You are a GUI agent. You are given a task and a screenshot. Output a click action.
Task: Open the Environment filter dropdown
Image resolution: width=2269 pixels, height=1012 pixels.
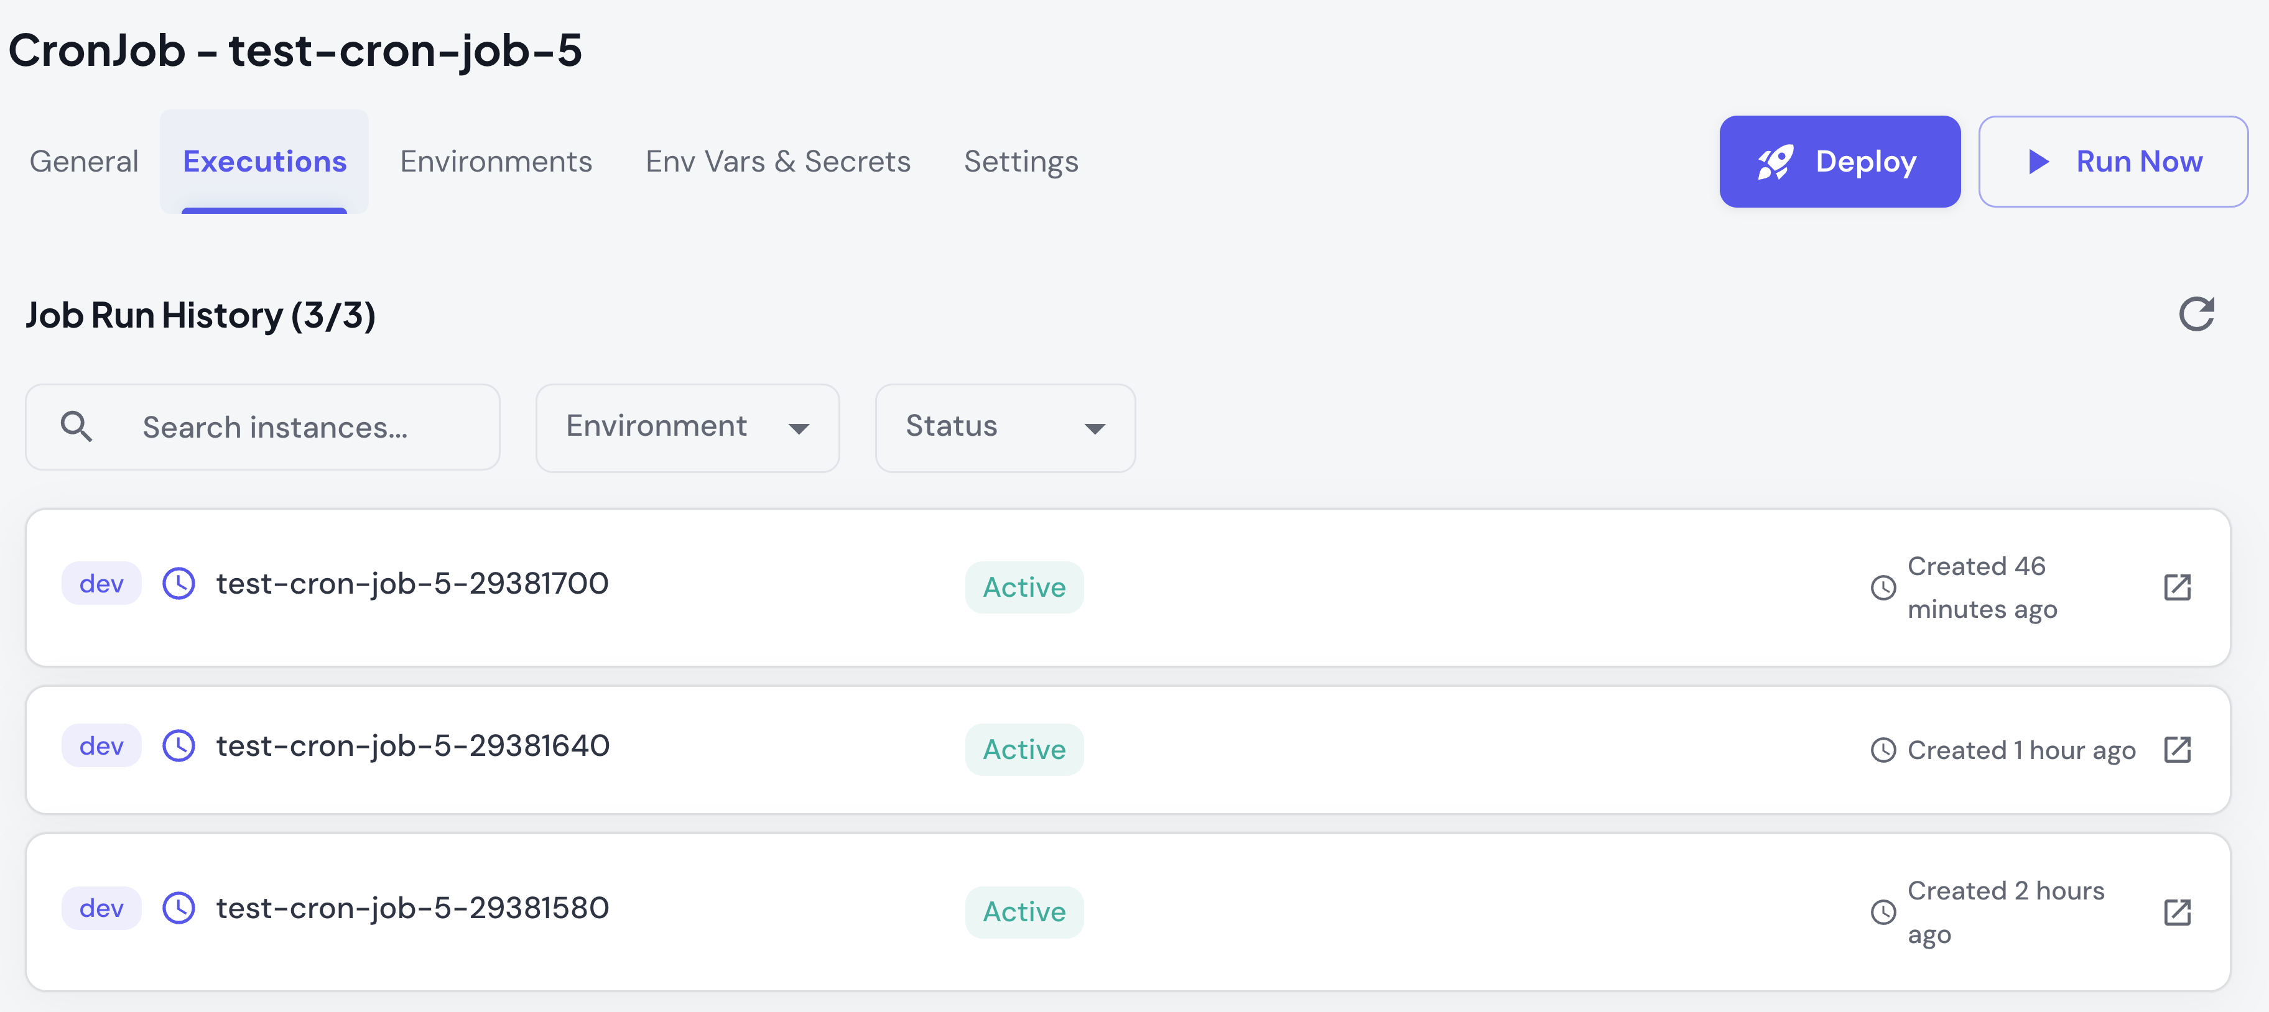point(687,428)
